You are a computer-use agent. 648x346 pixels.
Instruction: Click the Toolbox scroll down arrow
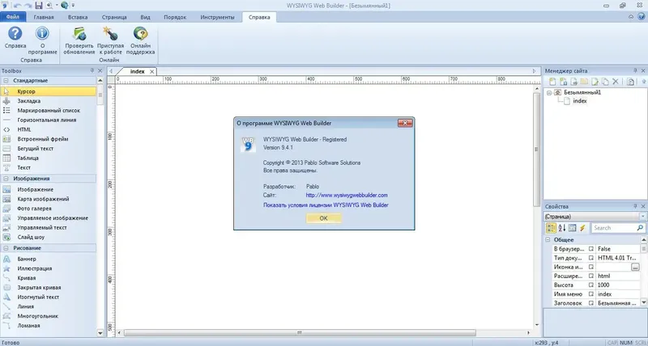tap(100, 333)
